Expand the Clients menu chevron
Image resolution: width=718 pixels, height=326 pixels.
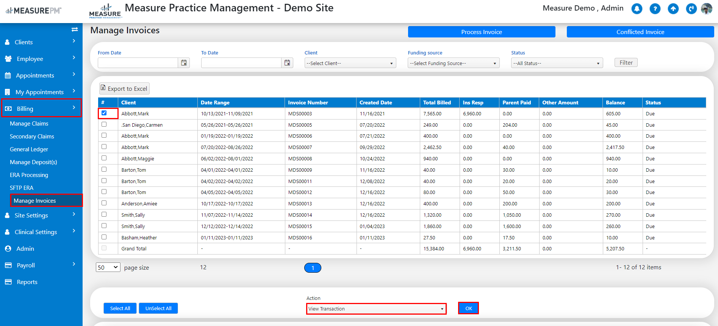(x=74, y=41)
